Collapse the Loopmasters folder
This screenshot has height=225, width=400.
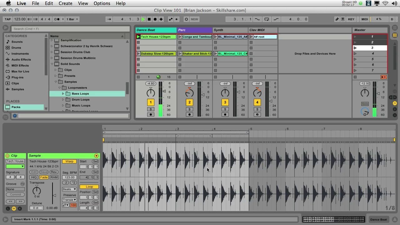coord(59,88)
